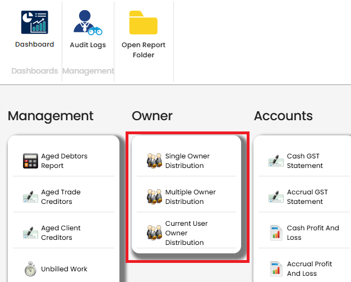Viewport: 351px width, 282px height.
Task: Click the yellow Open Report Folder icon
Action: (144, 22)
